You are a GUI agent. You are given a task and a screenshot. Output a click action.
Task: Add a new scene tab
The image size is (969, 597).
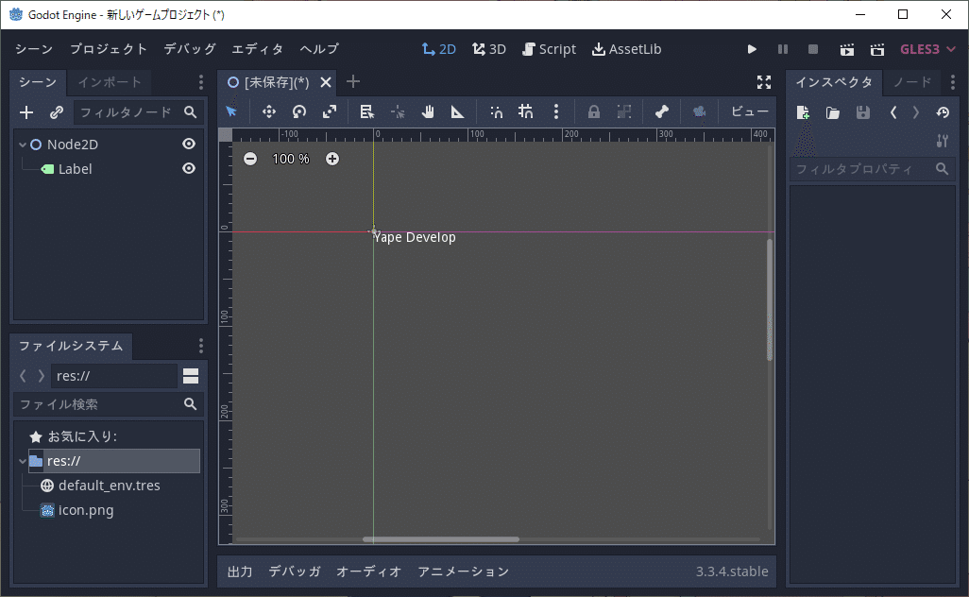353,81
